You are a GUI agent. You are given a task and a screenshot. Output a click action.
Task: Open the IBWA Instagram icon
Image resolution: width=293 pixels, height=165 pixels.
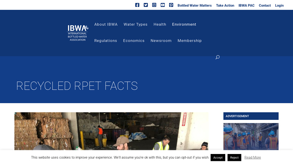click(x=154, y=5)
